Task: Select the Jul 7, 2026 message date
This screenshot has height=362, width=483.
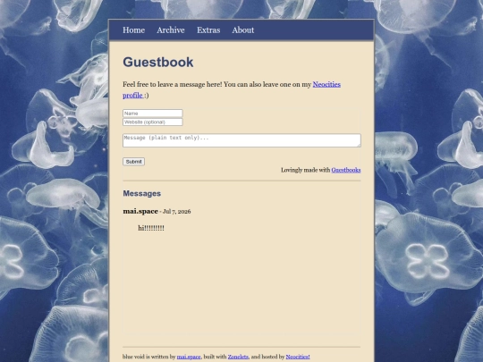Action: pyautogui.click(x=177, y=212)
